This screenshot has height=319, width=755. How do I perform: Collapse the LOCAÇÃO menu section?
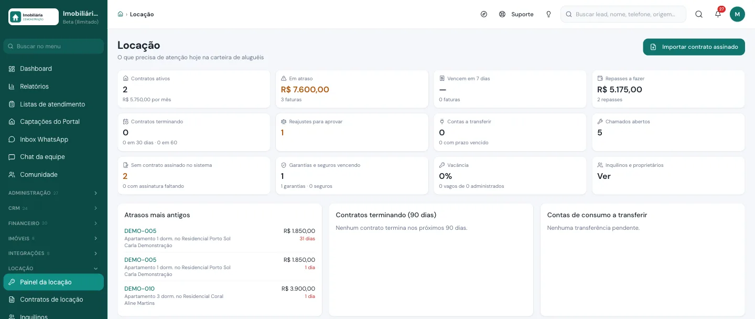tap(53, 269)
